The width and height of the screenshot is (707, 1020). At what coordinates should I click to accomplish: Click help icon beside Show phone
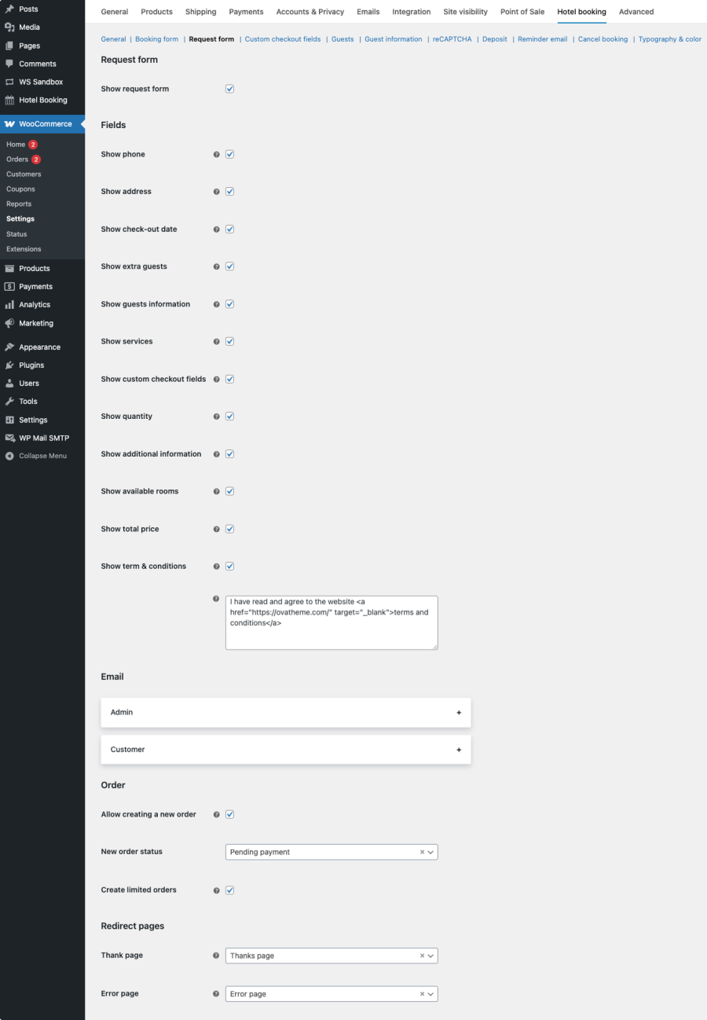[x=216, y=155]
